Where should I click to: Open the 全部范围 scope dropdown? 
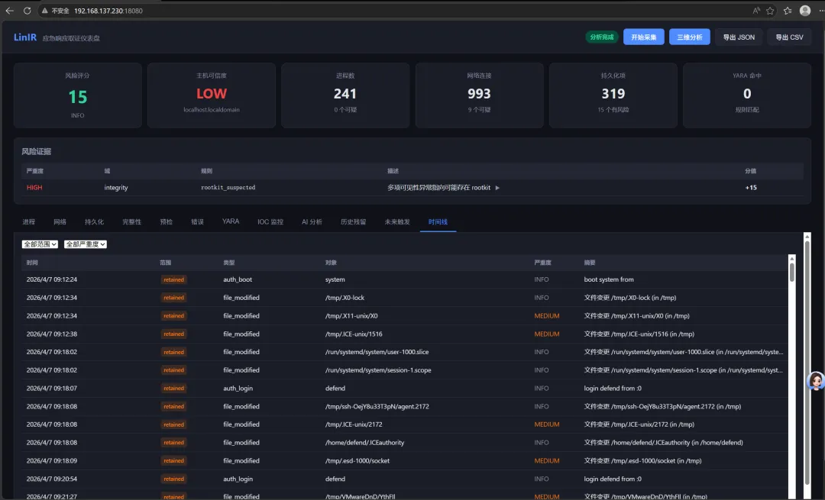point(40,244)
